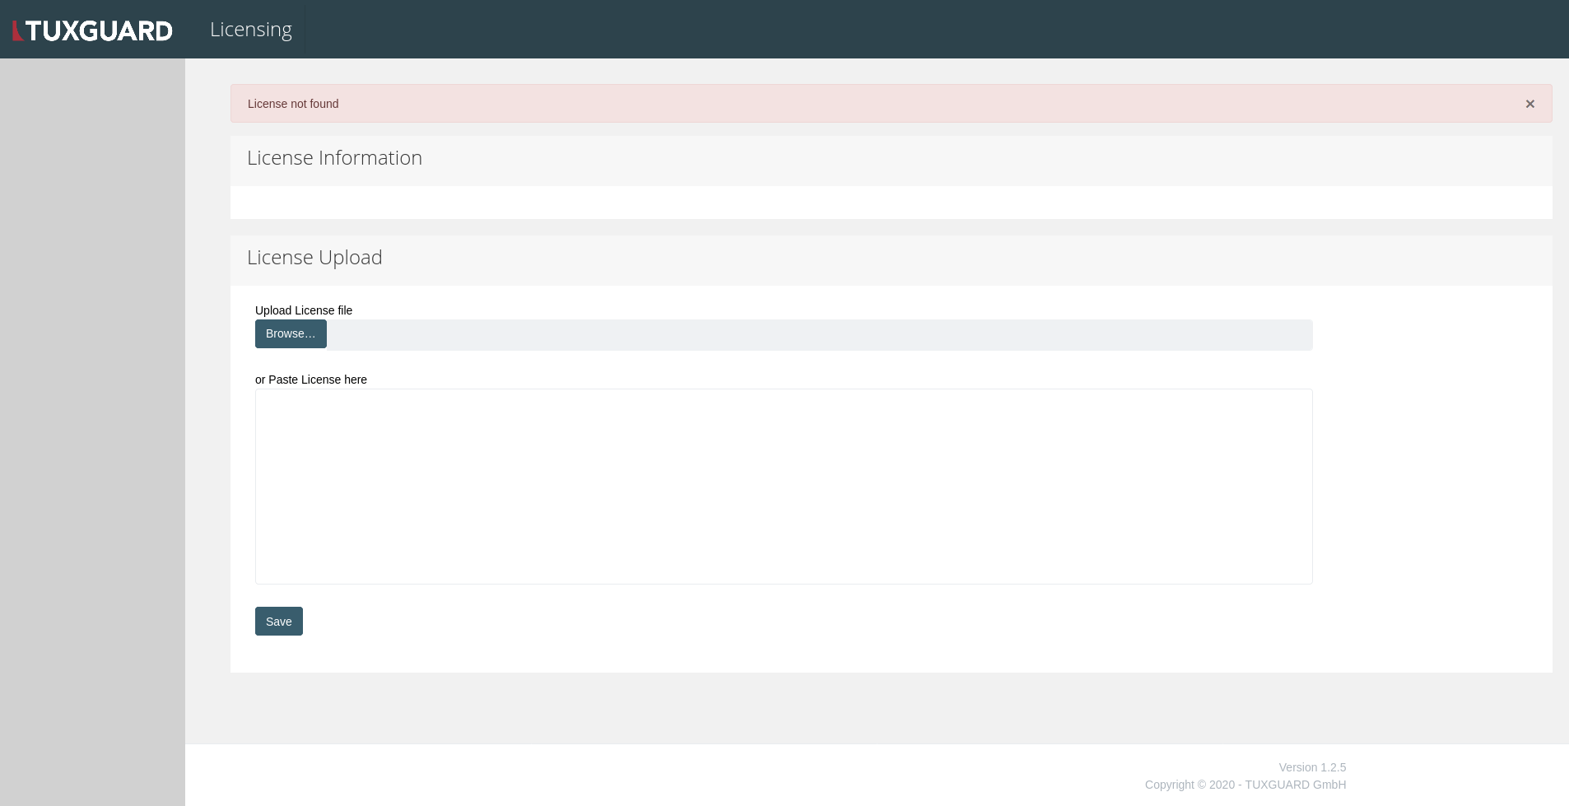This screenshot has width=1569, height=806.
Task: Click the 'License Upload' section heading
Action: tap(314, 257)
